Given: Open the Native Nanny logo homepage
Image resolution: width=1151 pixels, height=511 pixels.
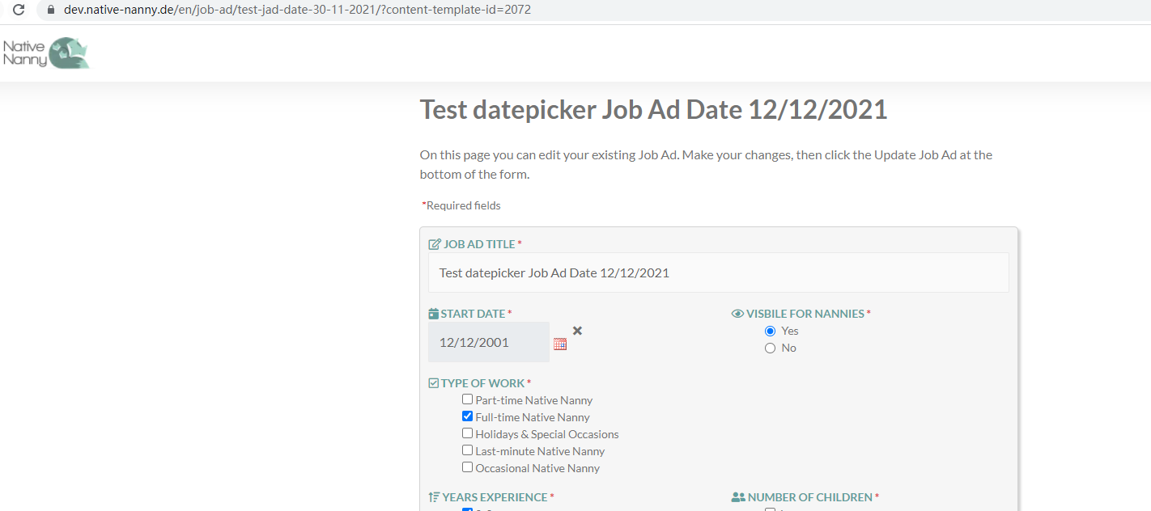Looking at the screenshot, I should click(46, 53).
